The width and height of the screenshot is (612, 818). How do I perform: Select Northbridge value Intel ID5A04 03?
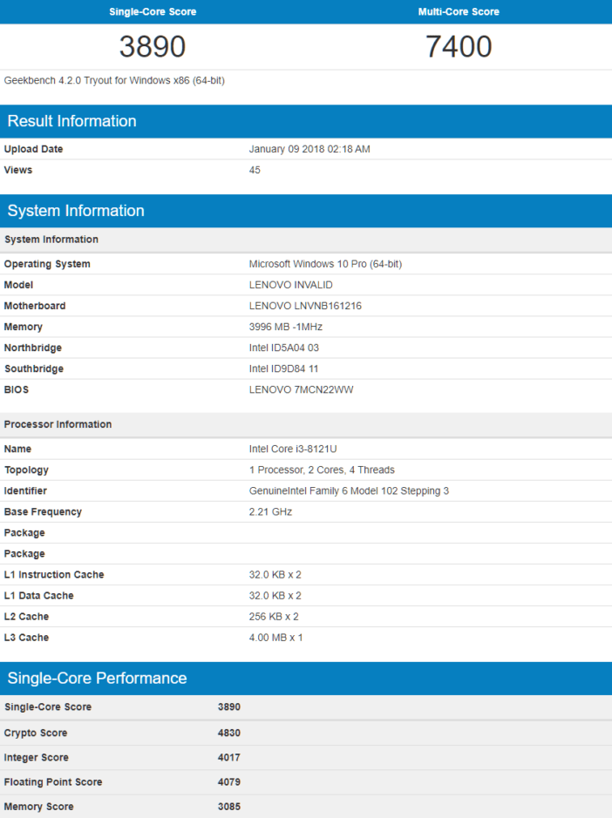pos(283,348)
